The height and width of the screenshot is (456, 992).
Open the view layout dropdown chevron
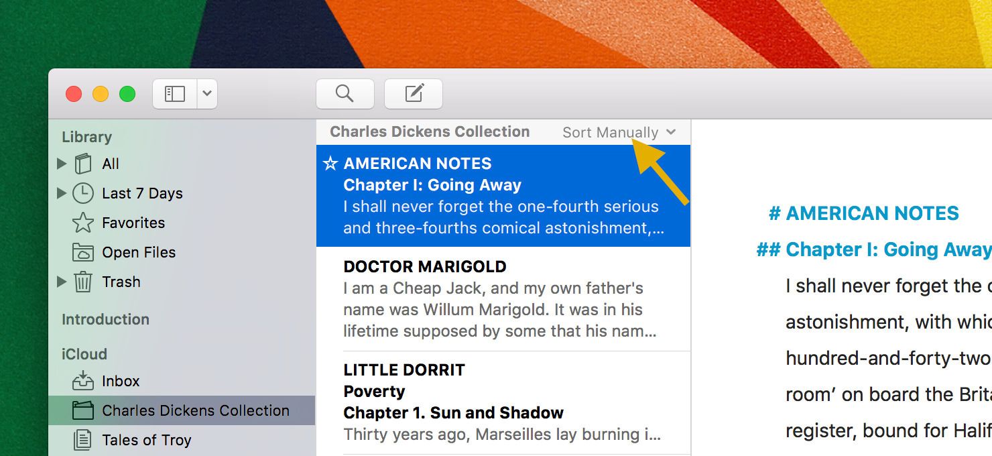207,94
